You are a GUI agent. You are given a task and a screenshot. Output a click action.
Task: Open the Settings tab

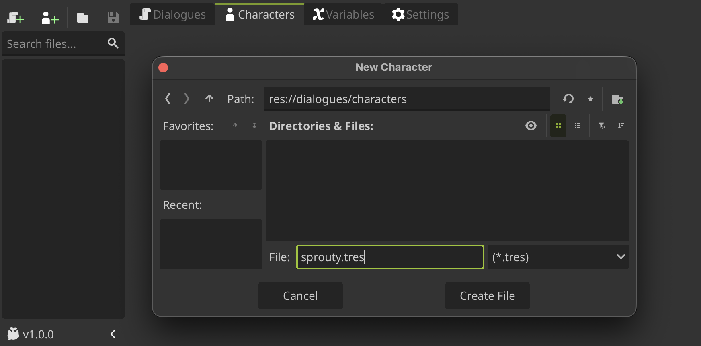[420, 14]
